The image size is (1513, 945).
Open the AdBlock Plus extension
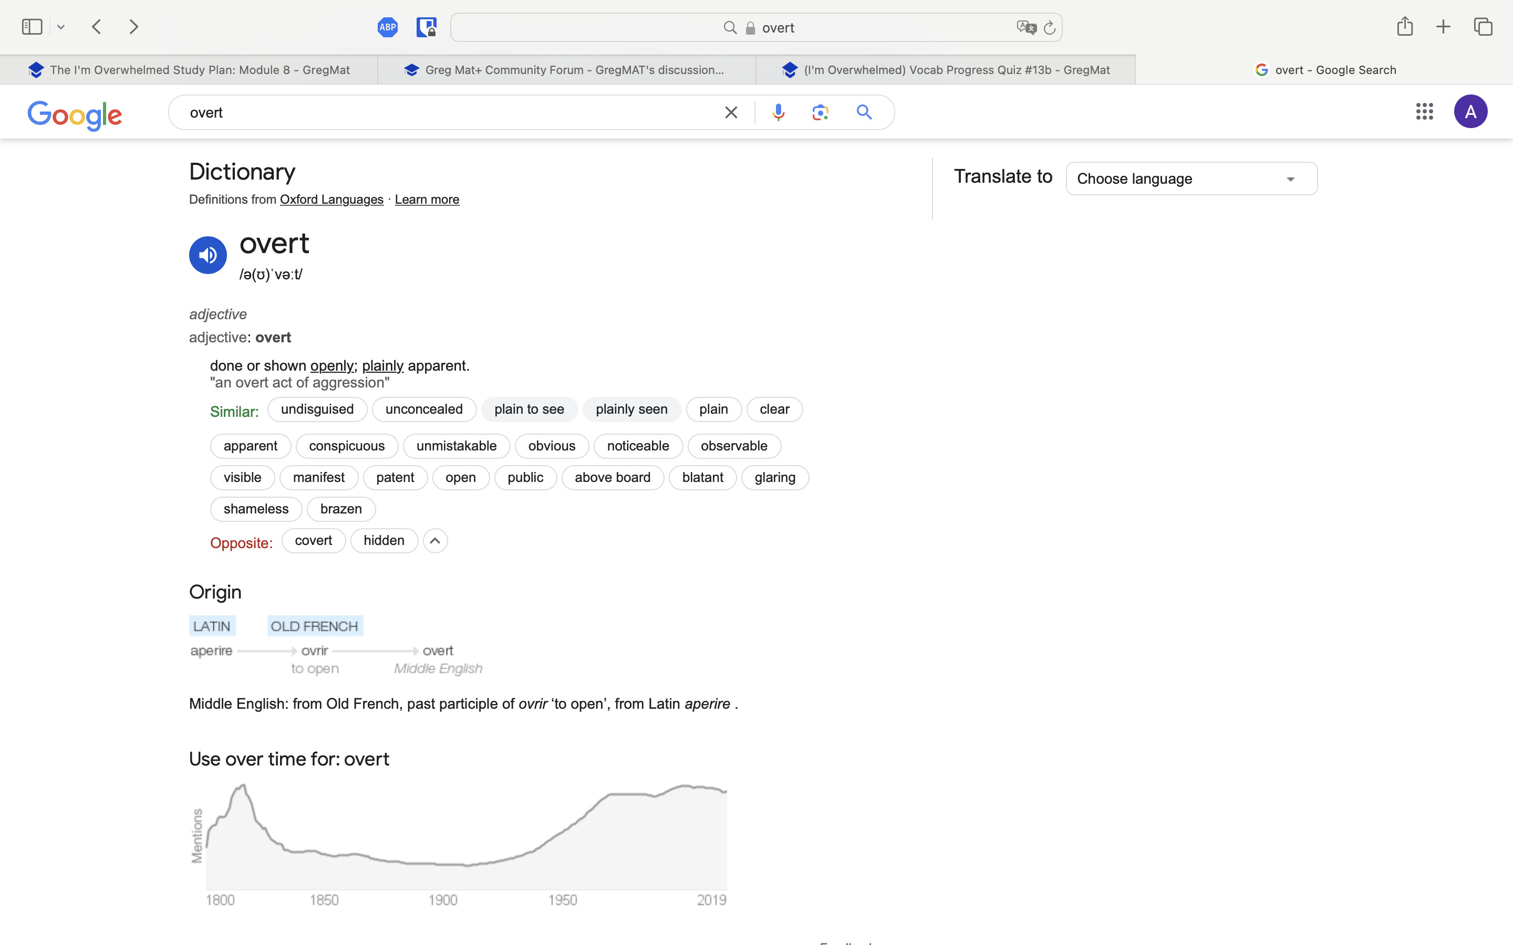pos(388,27)
